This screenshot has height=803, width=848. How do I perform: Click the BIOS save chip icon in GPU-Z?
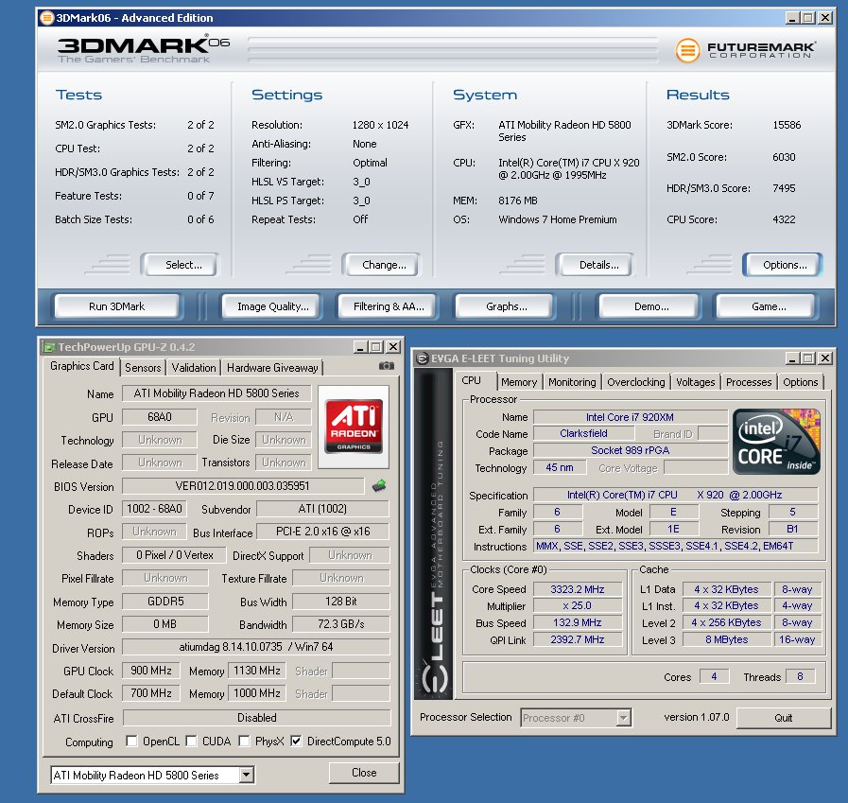[379, 486]
